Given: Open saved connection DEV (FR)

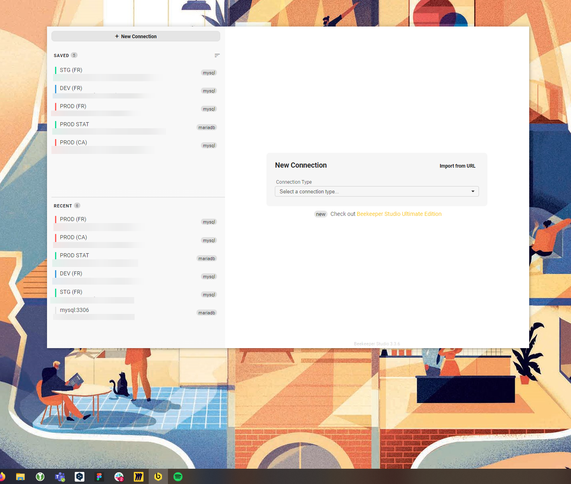Looking at the screenshot, I should [x=136, y=91].
